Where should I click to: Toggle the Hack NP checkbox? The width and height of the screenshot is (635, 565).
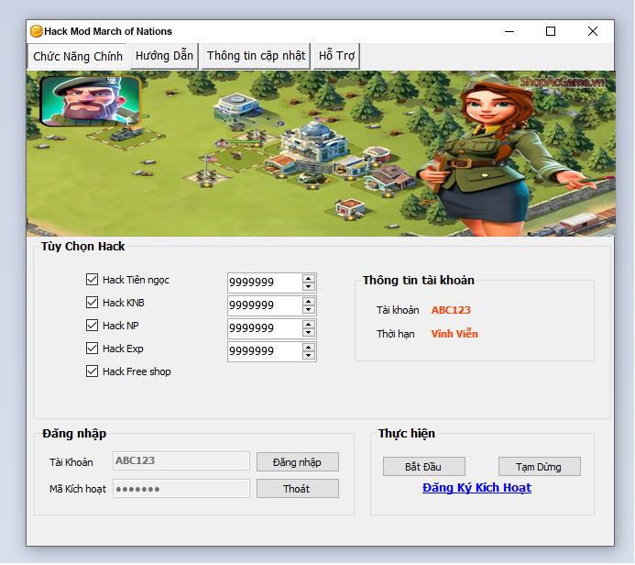pyautogui.click(x=92, y=325)
